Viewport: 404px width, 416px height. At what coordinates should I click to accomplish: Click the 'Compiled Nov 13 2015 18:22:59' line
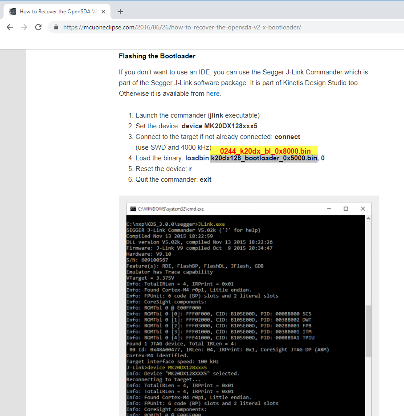tap(170, 236)
